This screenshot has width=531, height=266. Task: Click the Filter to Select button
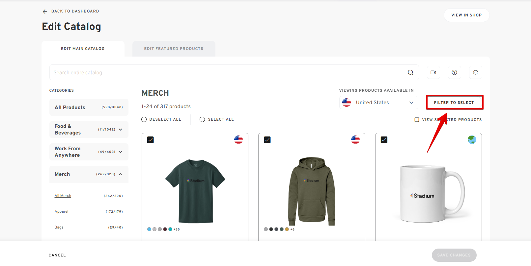click(454, 103)
